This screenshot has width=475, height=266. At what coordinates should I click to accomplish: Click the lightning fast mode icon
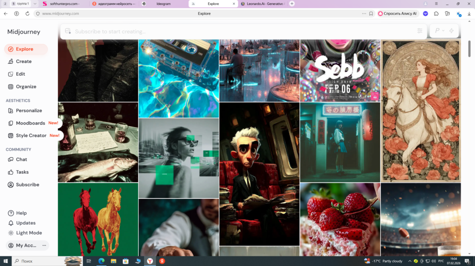(x=452, y=31)
